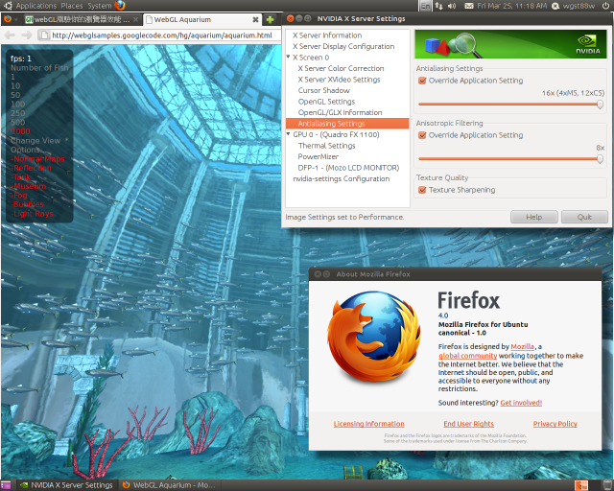Click the orange workspace switcher icon
Image resolution: width=614 pixels, height=491 pixels.
(581, 485)
